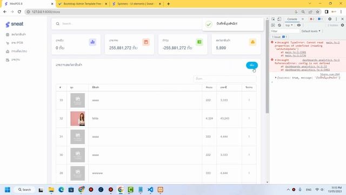This screenshot has width=346, height=195.
Task: Open actions menu for the wwwww row
Action: 249,173
